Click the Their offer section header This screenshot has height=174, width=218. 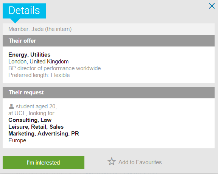pyautogui.click(x=109, y=41)
